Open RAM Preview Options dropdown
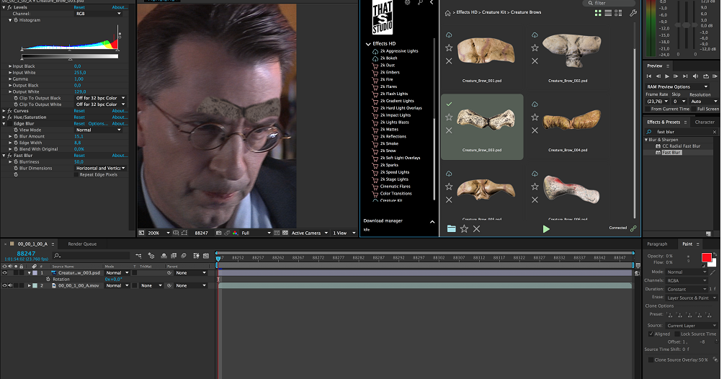The width and height of the screenshot is (724, 379). (x=677, y=86)
